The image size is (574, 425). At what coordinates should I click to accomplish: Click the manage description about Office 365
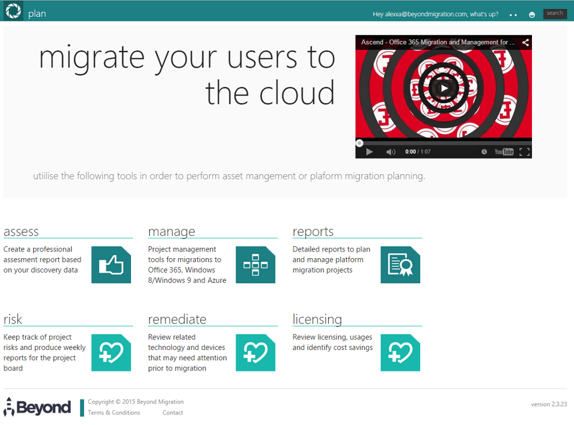pyautogui.click(x=187, y=265)
